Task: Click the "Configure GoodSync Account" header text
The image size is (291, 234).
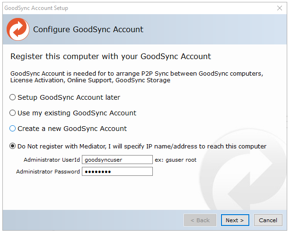Action: point(88,29)
